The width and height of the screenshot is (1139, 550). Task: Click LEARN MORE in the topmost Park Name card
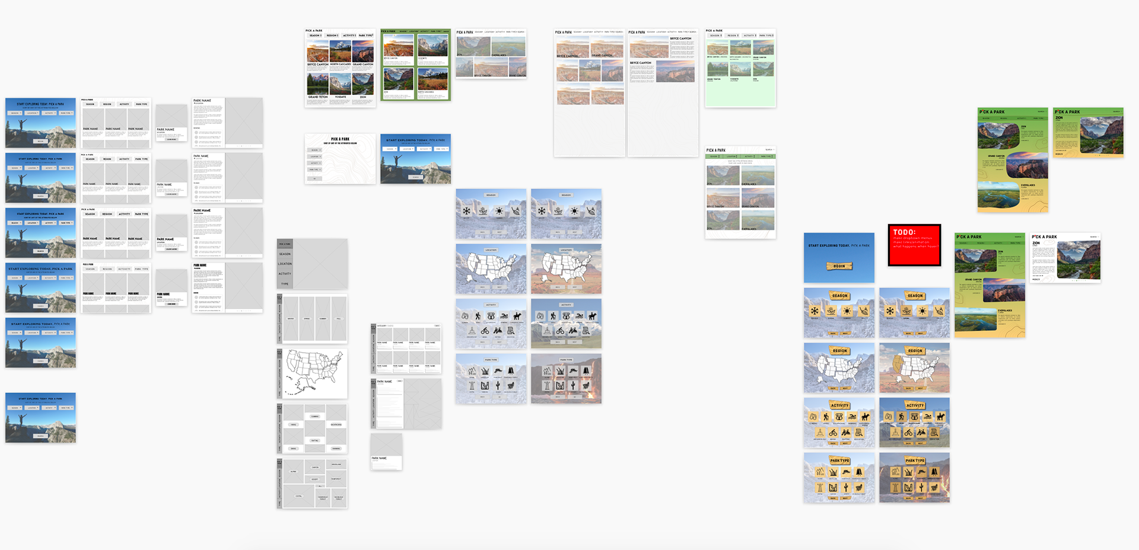[x=171, y=139]
